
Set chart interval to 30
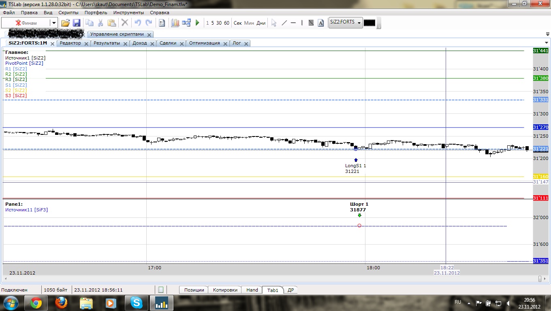[x=219, y=23]
